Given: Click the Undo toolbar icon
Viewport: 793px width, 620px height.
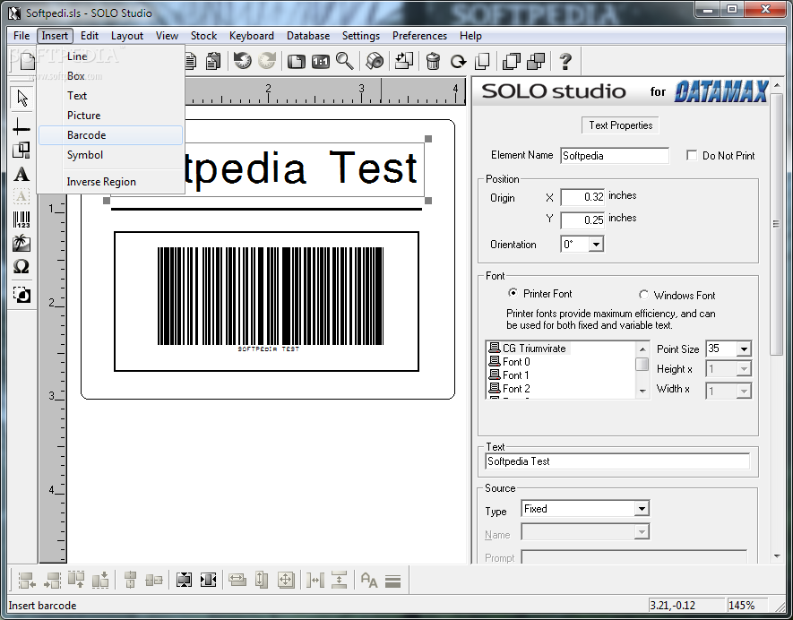Looking at the screenshot, I should click(242, 61).
